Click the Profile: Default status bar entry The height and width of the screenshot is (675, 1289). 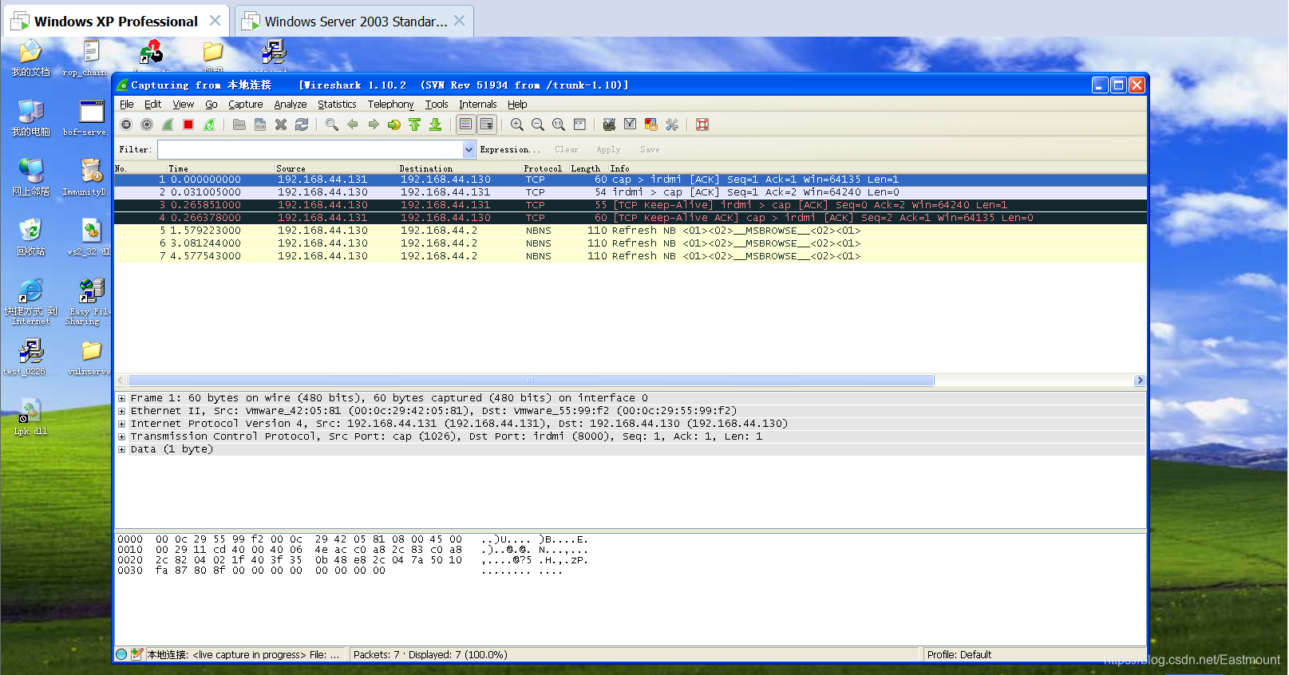pyautogui.click(x=959, y=654)
